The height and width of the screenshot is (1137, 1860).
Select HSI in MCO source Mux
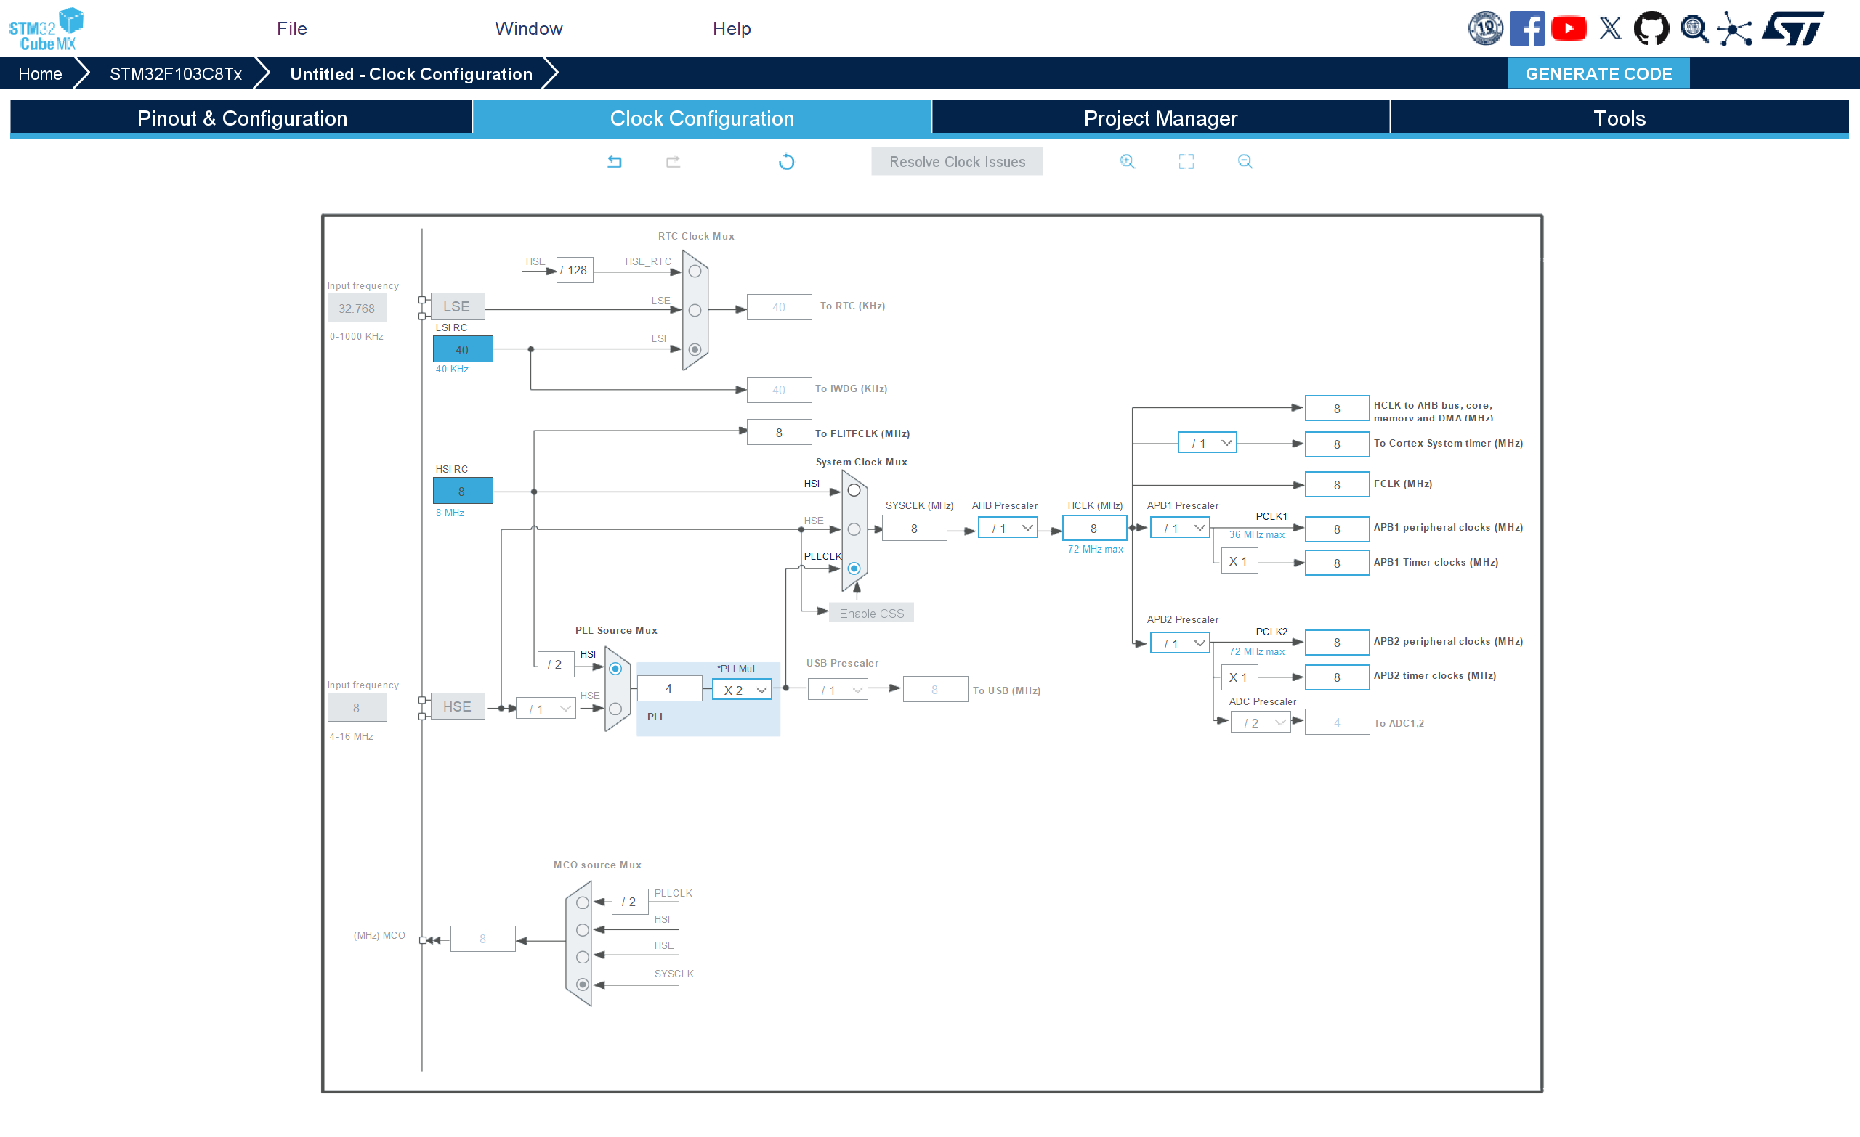(582, 930)
